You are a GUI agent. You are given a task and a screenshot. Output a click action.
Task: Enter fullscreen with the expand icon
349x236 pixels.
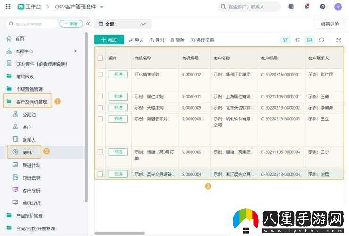339,40
